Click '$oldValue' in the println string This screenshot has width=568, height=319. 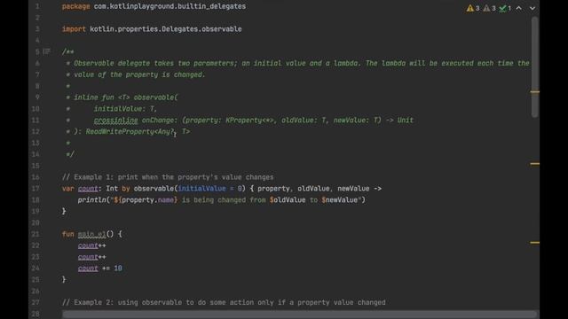click(x=288, y=200)
